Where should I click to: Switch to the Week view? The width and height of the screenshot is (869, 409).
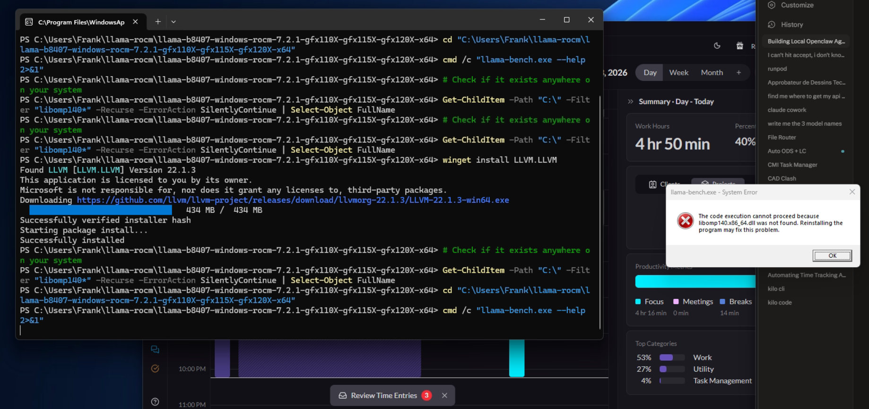pos(678,73)
